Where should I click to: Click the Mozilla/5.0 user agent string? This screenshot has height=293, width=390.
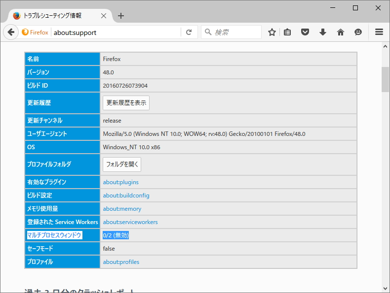click(x=204, y=134)
